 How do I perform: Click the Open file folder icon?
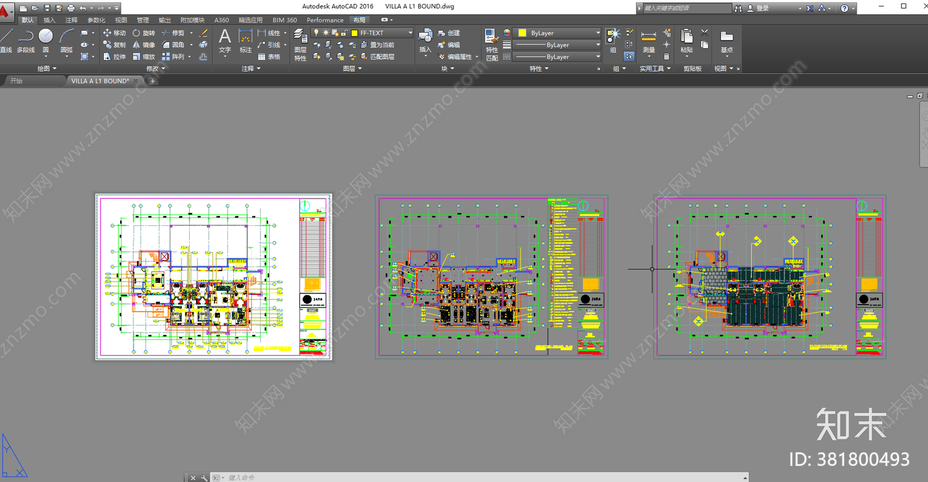[x=35, y=8]
